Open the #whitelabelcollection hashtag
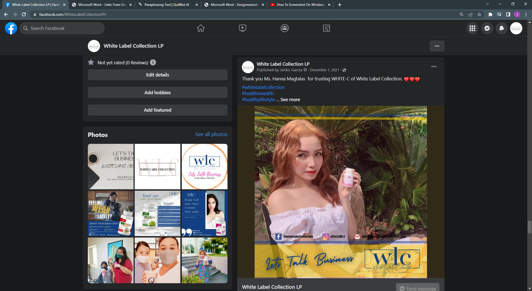 click(x=263, y=87)
